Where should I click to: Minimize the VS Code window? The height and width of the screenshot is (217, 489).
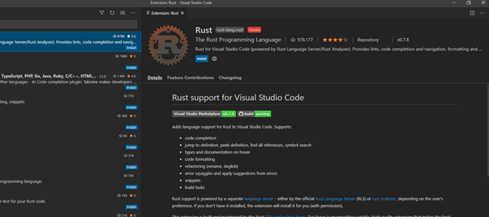click(454, 3)
